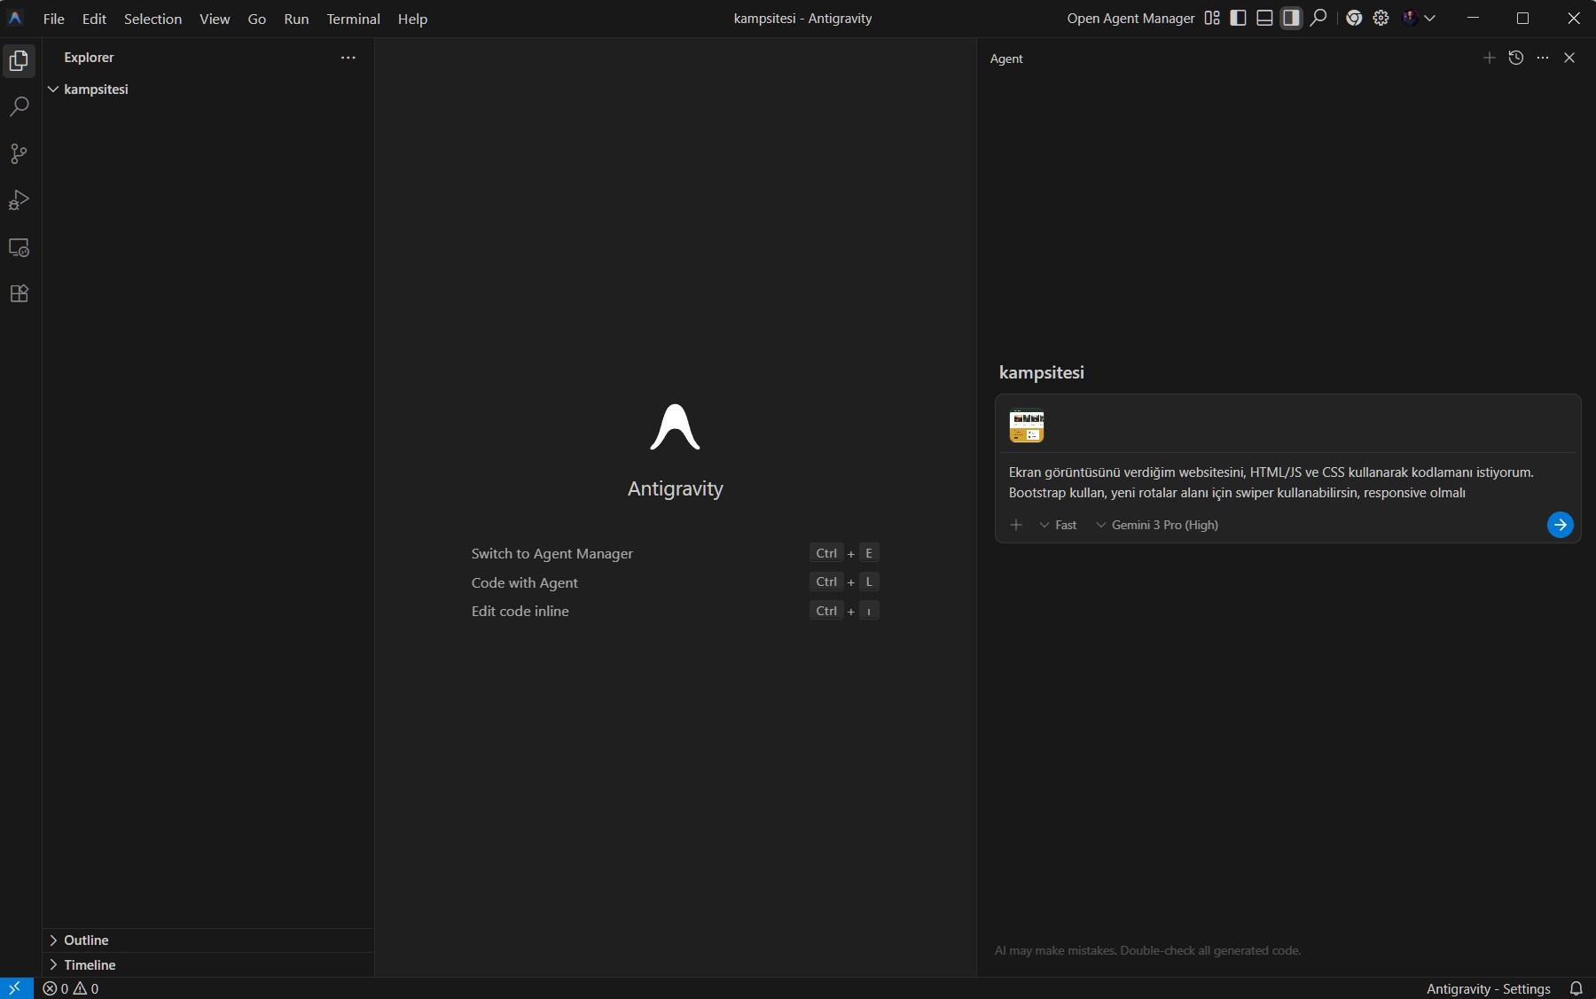Open the Source Control view
The width and height of the screenshot is (1596, 999).
(19, 153)
